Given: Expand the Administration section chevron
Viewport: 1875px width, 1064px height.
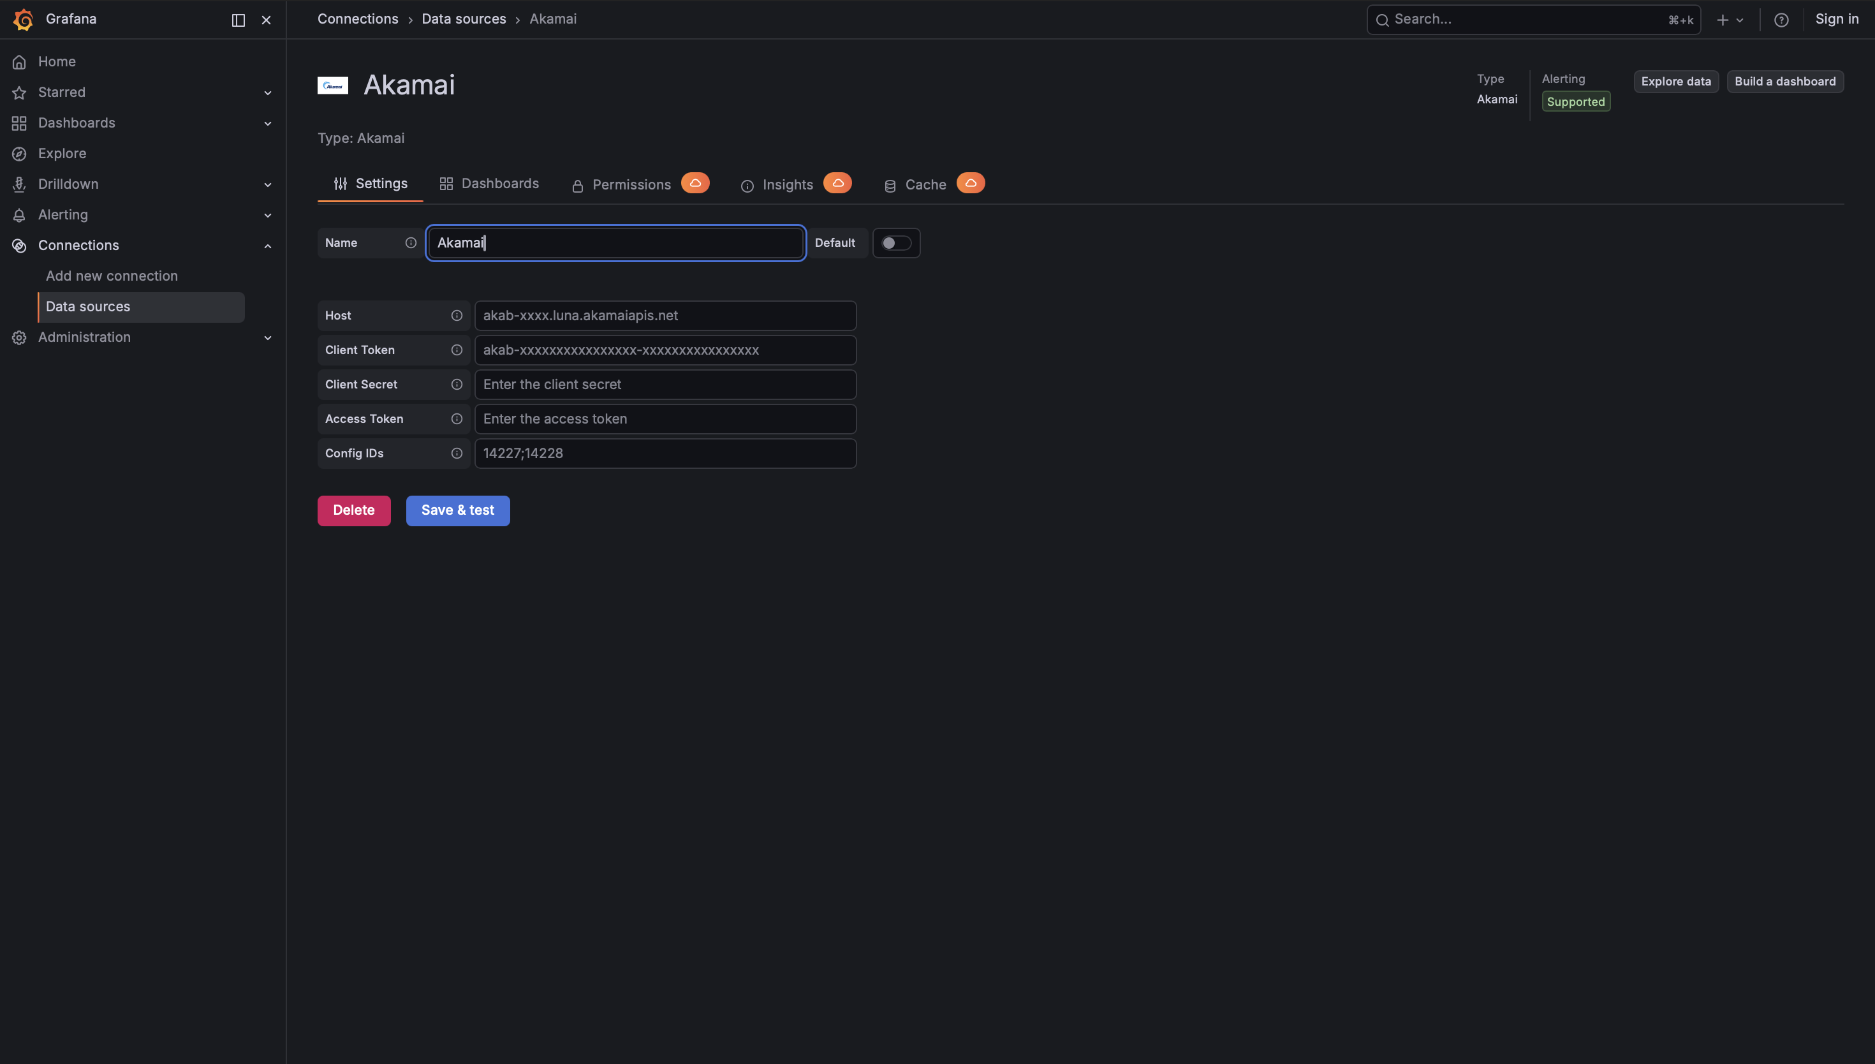Looking at the screenshot, I should (x=268, y=337).
